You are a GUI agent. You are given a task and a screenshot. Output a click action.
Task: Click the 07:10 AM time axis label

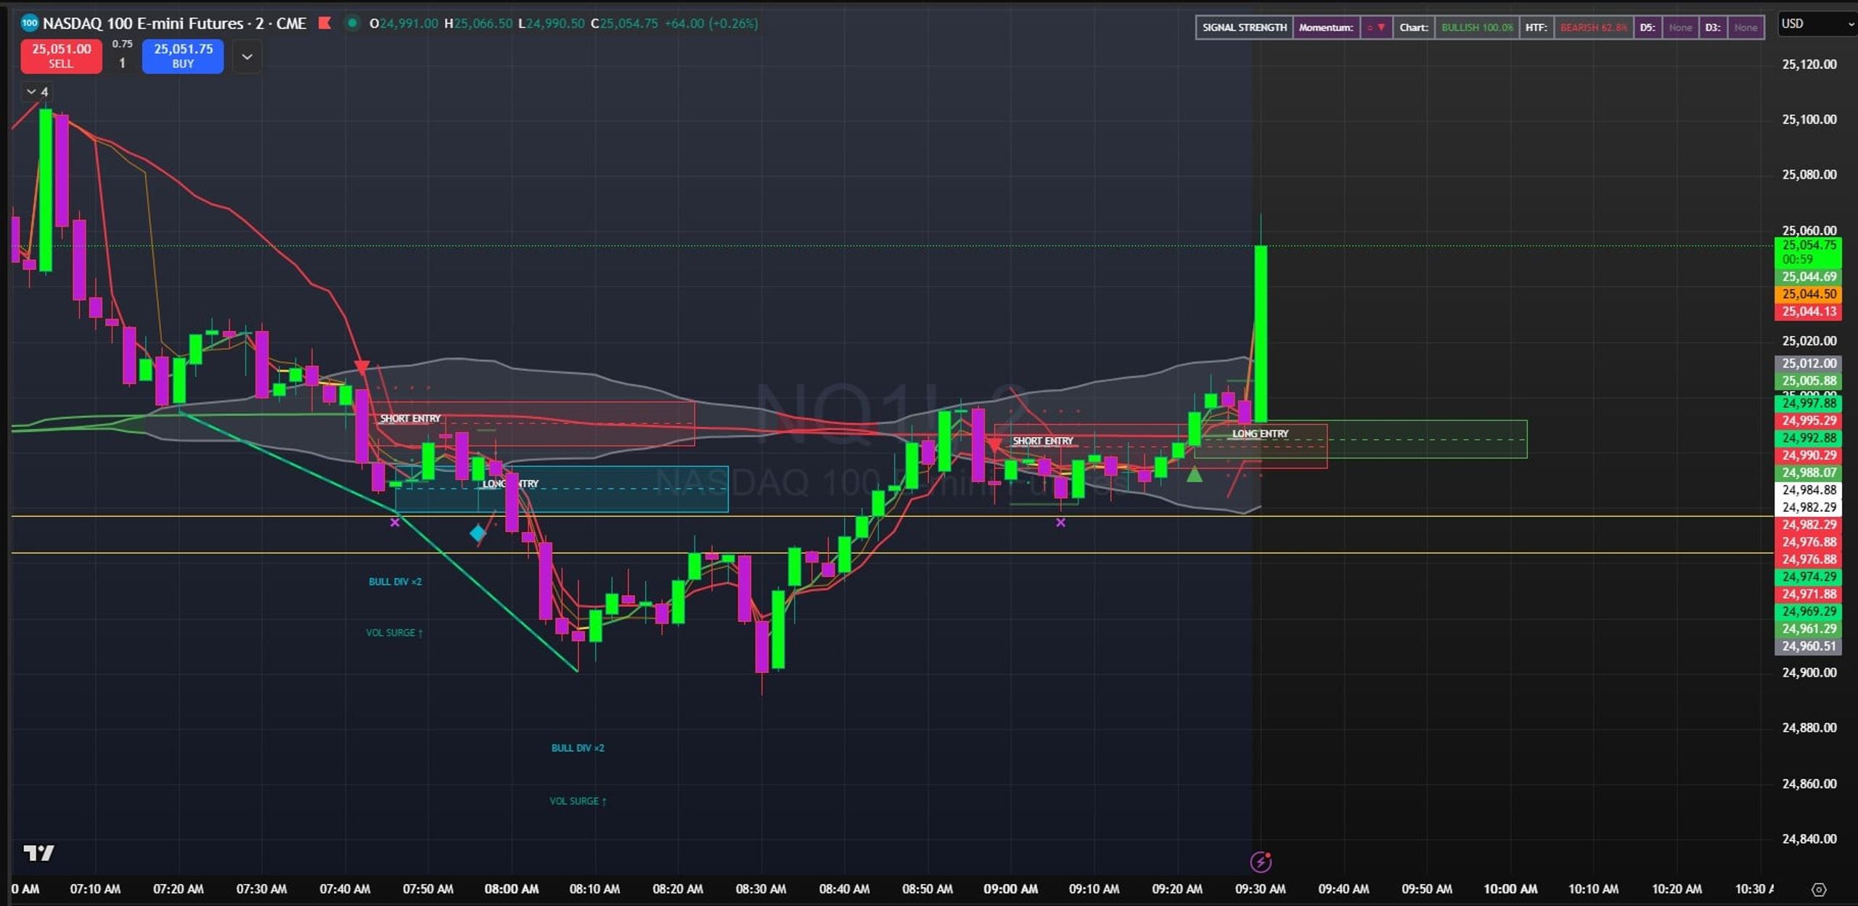[95, 889]
